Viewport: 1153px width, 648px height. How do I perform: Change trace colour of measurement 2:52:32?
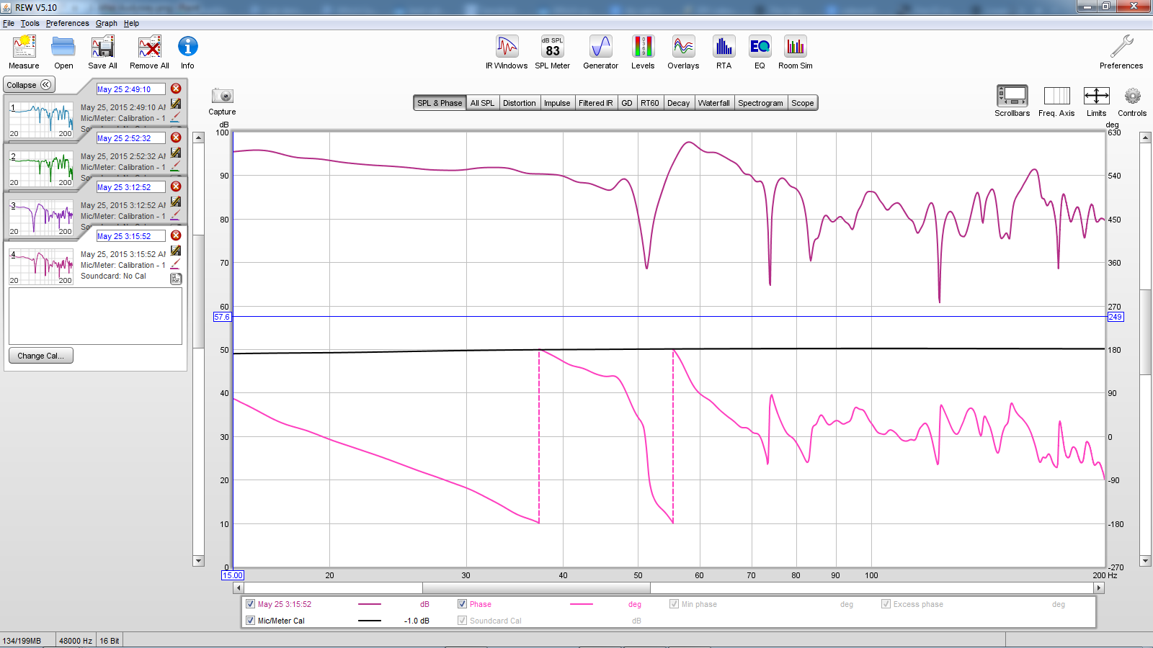(x=176, y=166)
